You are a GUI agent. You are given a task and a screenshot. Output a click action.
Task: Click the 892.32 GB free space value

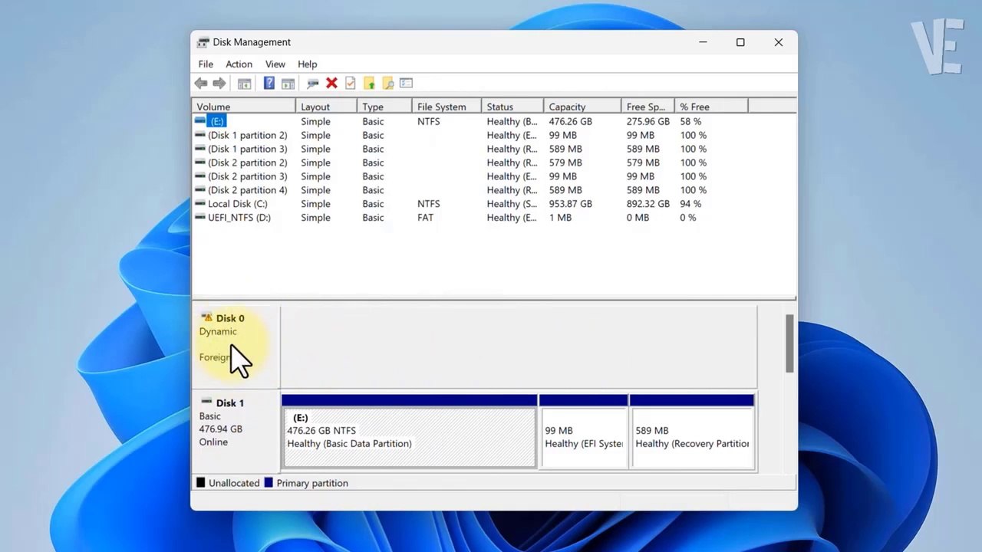pyautogui.click(x=648, y=204)
